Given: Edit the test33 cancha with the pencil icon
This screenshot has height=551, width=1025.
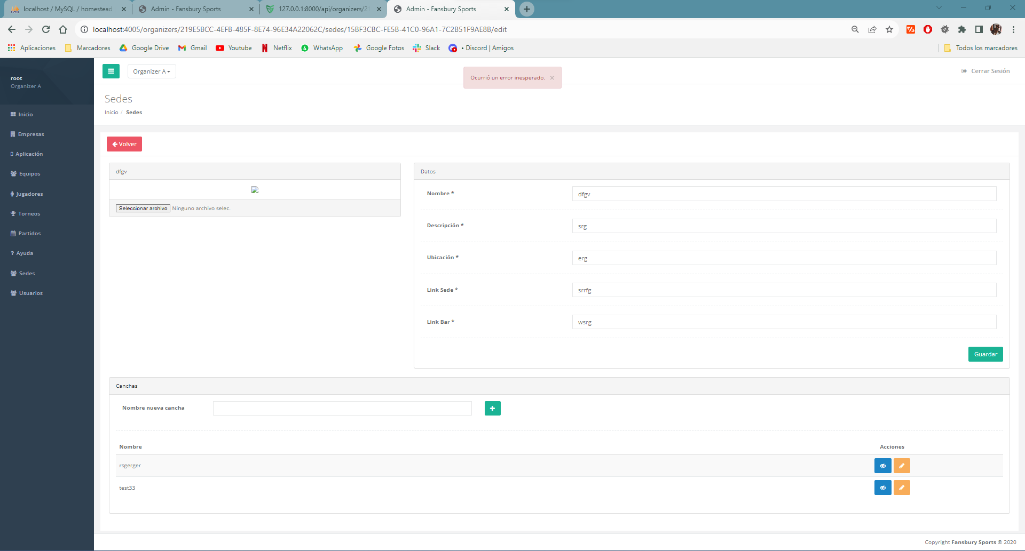Looking at the screenshot, I should point(902,488).
